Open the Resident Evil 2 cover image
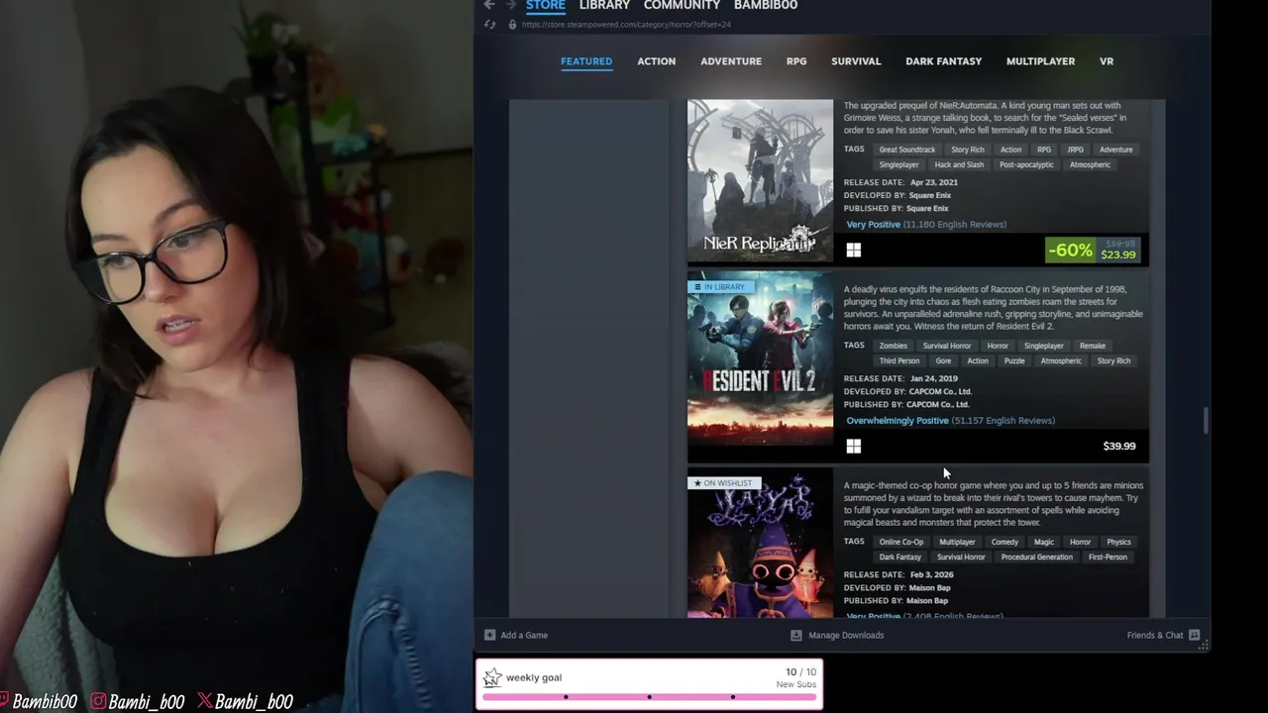The width and height of the screenshot is (1268, 713). tap(760, 358)
